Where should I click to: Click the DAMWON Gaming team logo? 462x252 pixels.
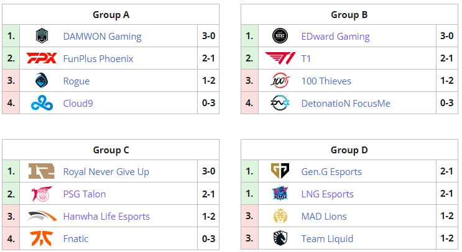click(x=42, y=37)
